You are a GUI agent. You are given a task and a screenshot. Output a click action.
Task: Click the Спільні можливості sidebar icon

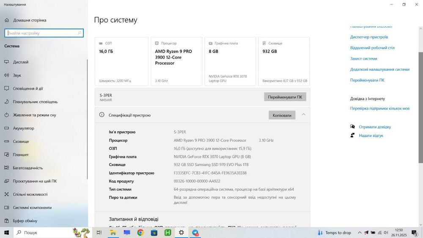(7, 194)
